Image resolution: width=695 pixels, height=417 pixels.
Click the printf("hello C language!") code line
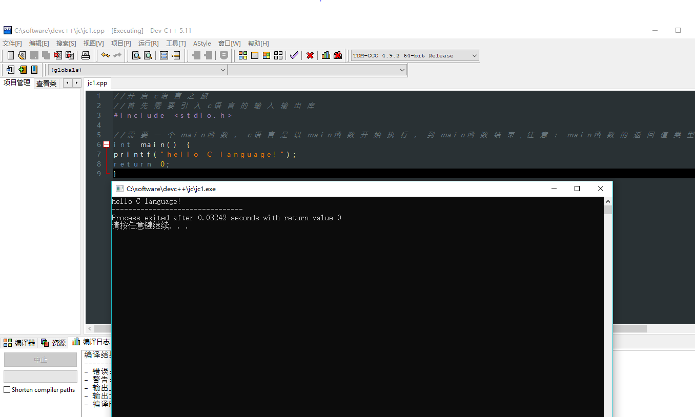pos(205,154)
